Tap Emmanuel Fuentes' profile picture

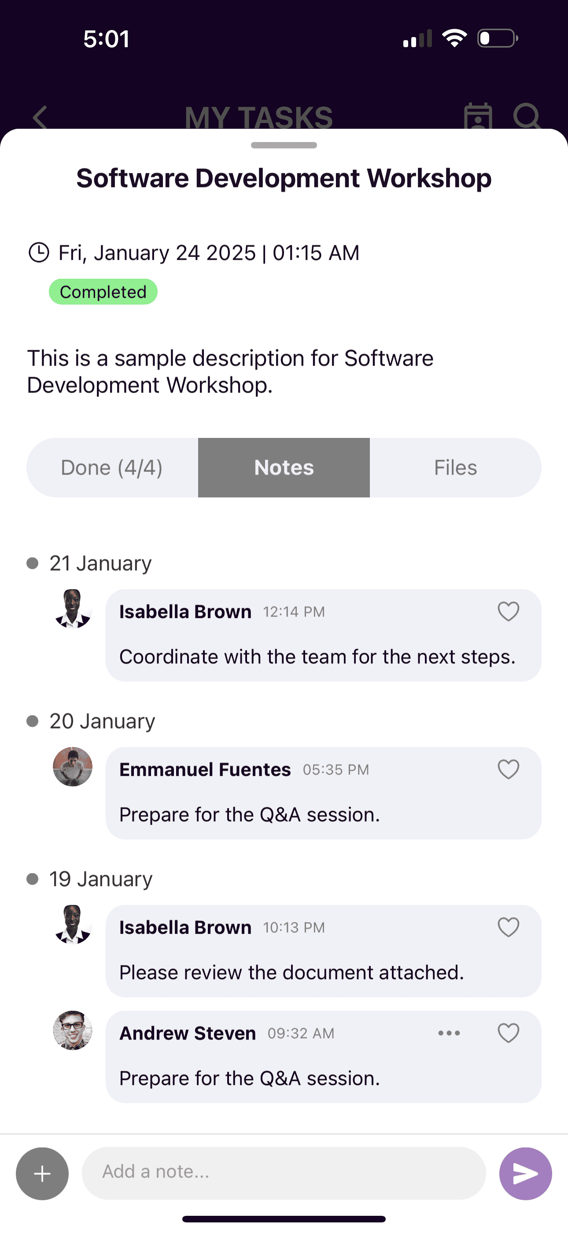73,767
